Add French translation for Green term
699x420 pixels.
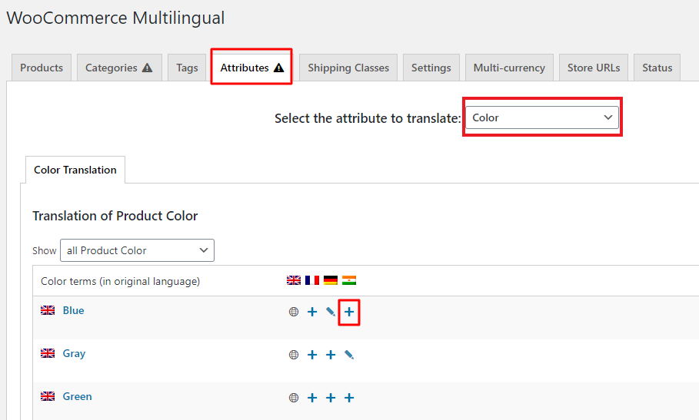312,398
